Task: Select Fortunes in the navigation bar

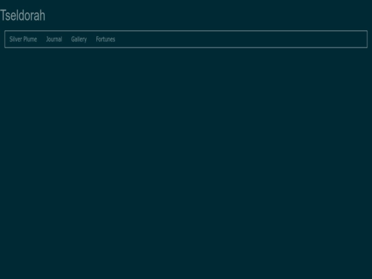Action: (x=105, y=39)
